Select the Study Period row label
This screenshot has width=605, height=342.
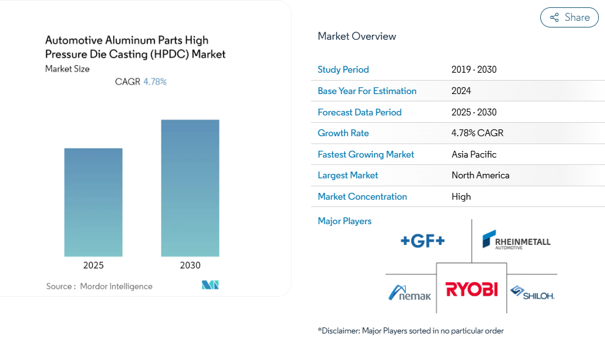343,70
